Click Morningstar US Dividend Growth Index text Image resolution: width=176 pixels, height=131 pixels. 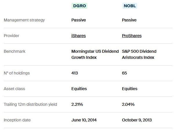pyautogui.click(x=95, y=54)
